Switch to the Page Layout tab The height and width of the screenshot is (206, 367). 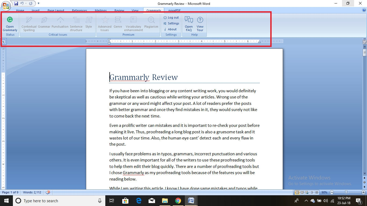[56, 11]
